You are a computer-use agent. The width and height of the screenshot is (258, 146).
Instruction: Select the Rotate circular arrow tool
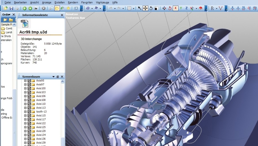[x=151, y=8]
